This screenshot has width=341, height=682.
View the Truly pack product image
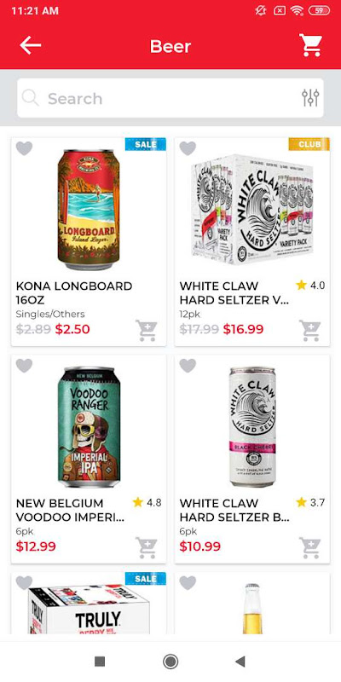(x=90, y=610)
